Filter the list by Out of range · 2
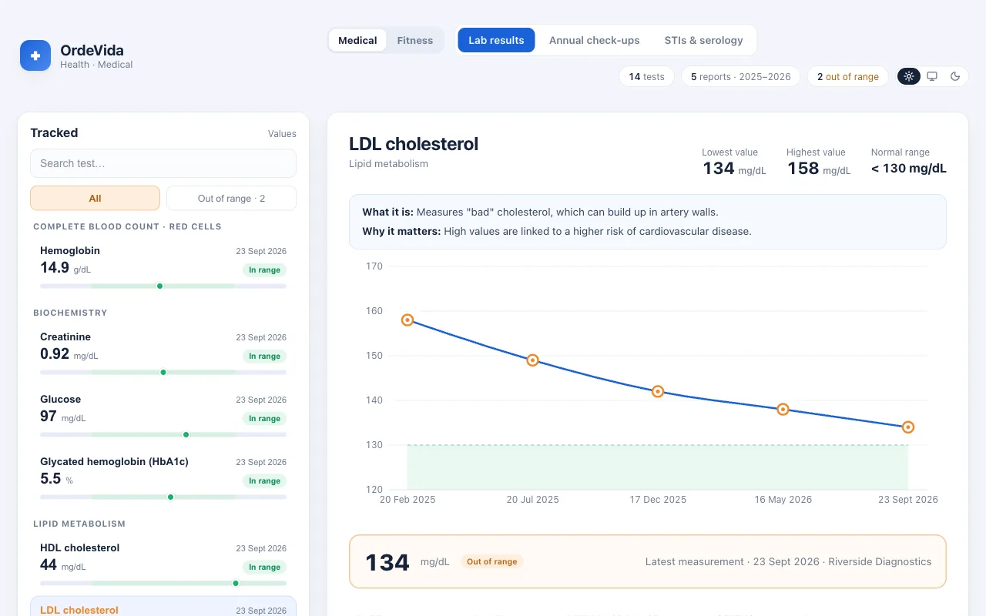986x616 pixels. (x=231, y=198)
